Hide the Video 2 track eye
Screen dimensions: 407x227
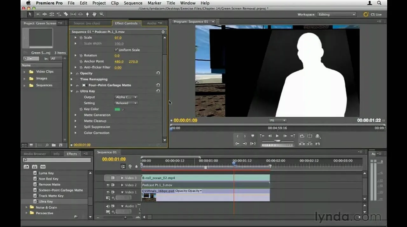tap(108, 185)
